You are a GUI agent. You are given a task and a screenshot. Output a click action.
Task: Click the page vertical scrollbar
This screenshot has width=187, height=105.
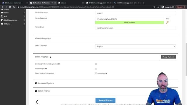(186, 59)
